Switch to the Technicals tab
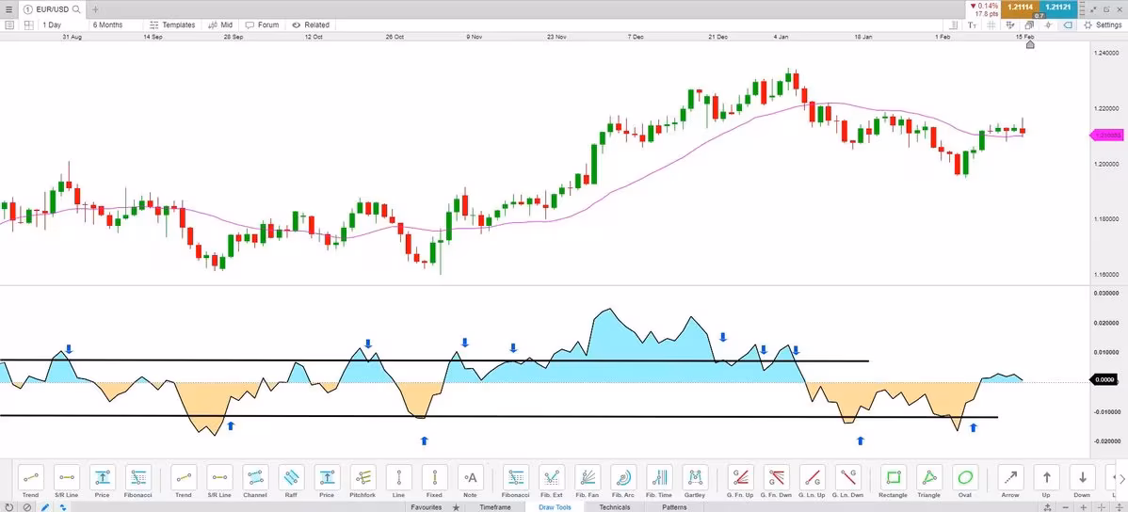 [615, 507]
